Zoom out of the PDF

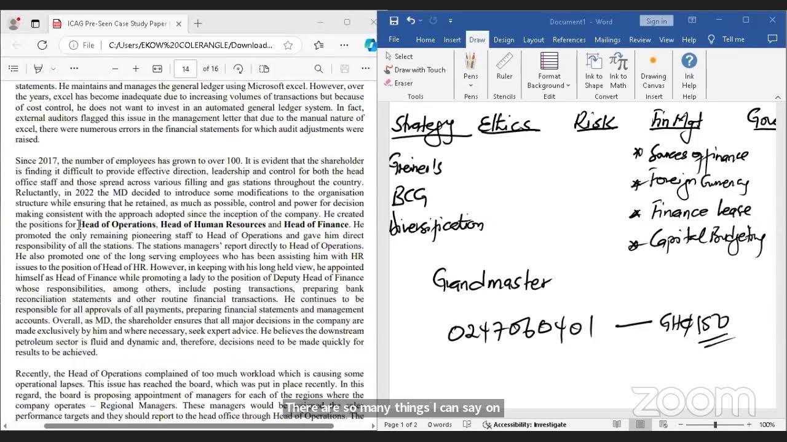(115, 69)
